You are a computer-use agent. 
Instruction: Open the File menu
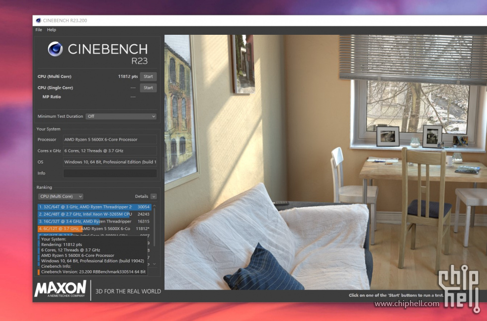pos(39,30)
